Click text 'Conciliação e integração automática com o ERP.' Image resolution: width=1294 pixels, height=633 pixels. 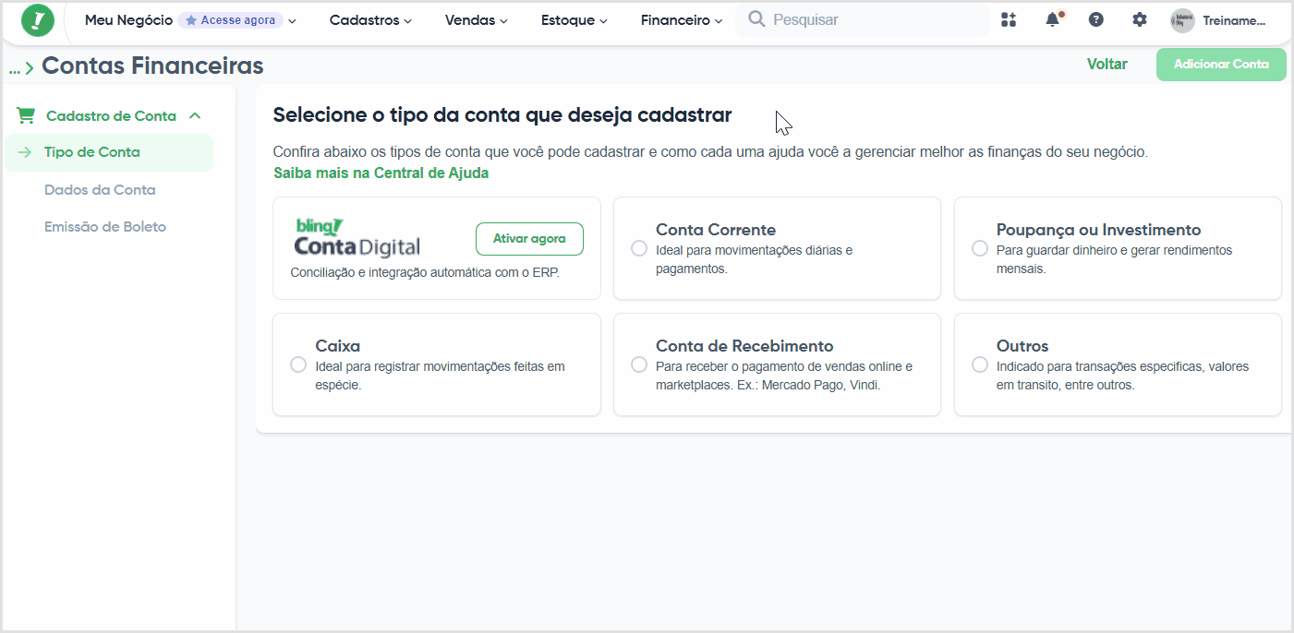(425, 273)
